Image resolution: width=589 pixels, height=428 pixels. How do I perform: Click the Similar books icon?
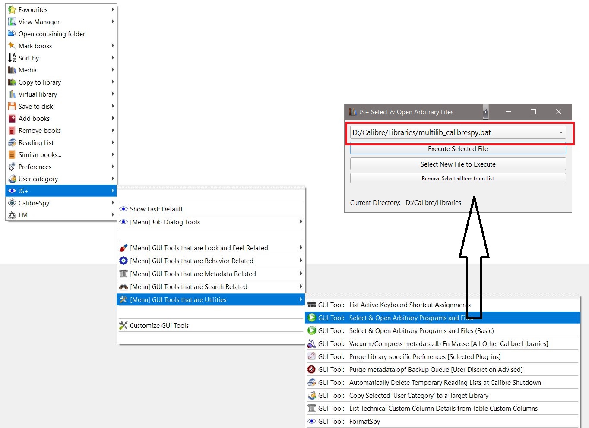pyautogui.click(x=12, y=154)
